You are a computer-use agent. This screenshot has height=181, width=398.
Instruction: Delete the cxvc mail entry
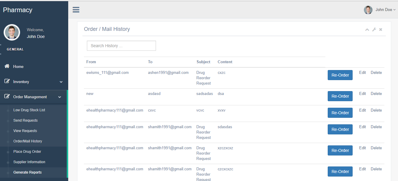pos(376,110)
